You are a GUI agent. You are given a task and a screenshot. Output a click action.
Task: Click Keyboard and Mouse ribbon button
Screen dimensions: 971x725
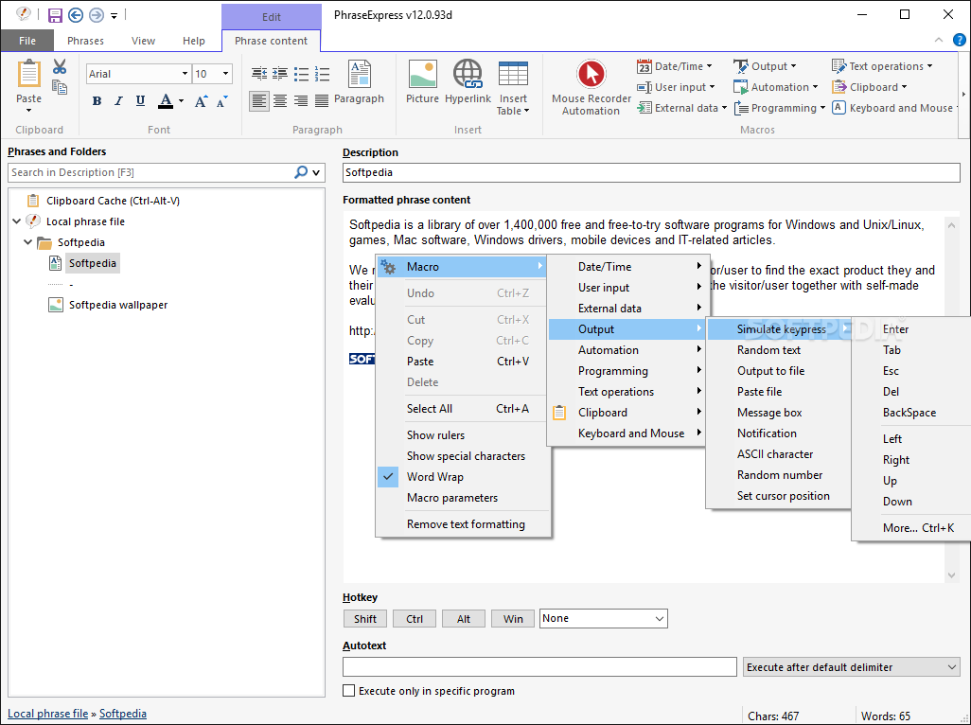[x=895, y=108]
